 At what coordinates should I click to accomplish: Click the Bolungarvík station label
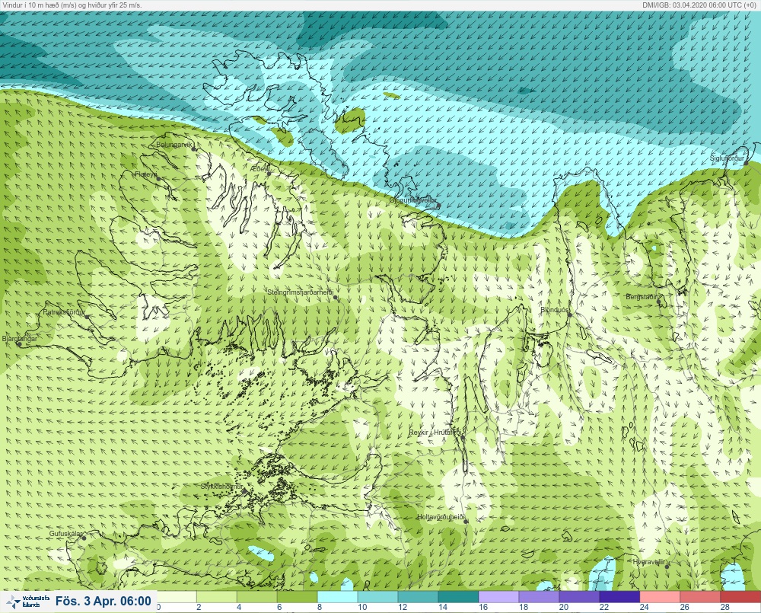(174, 145)
